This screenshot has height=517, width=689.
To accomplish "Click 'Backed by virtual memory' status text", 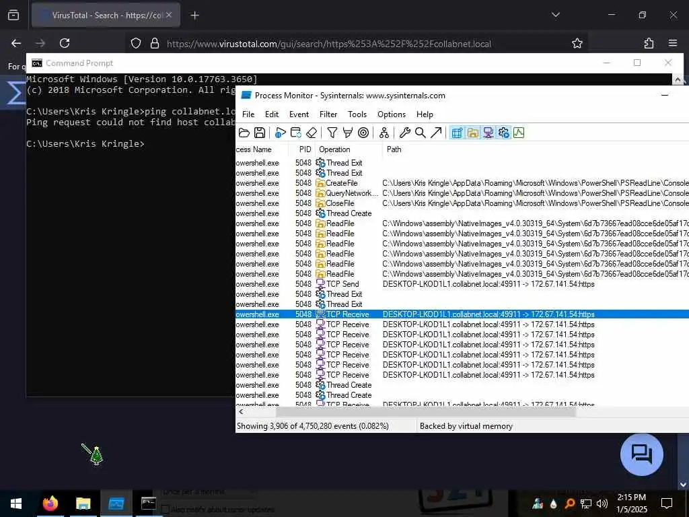I will tap(466, 426).
